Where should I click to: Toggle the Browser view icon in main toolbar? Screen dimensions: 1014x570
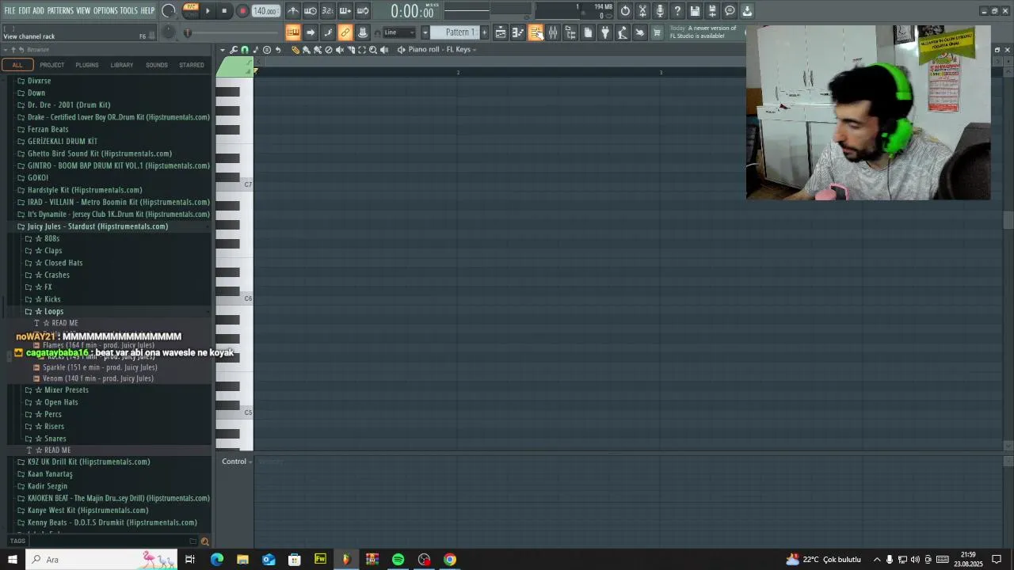pos(570,32)
